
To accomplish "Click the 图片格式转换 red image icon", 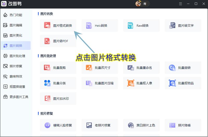I will [47, 25].
